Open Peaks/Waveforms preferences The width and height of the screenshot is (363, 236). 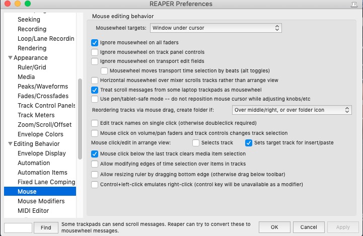[43, 87]
